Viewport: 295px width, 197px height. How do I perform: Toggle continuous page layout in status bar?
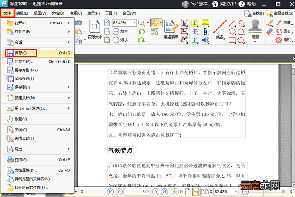tap(196, 192)
